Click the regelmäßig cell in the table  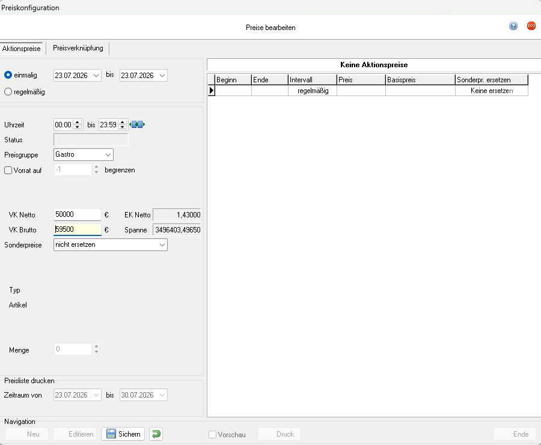[x=313, y=91]
